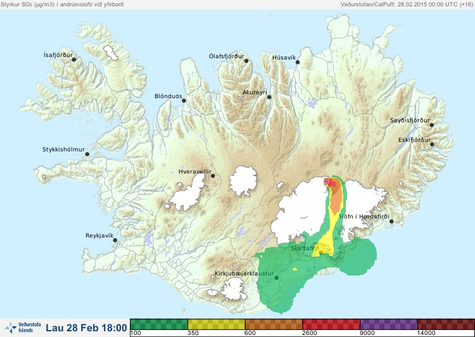Screen dimensions: 475x337
Task: Click the Reykjavík city marker dot
Action: (x=115, y=240)
